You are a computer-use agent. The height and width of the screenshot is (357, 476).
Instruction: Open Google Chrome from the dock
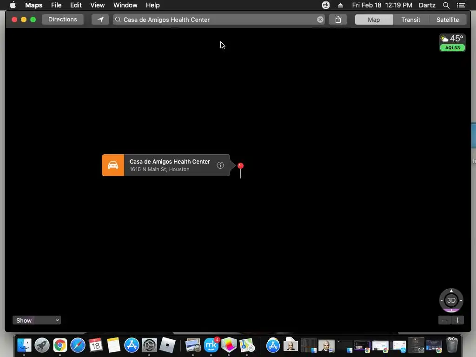[x=60, y=345]
